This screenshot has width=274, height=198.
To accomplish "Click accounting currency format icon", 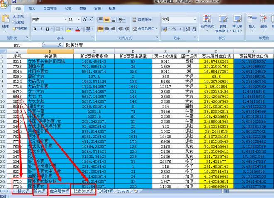I will tap(165, 29).
